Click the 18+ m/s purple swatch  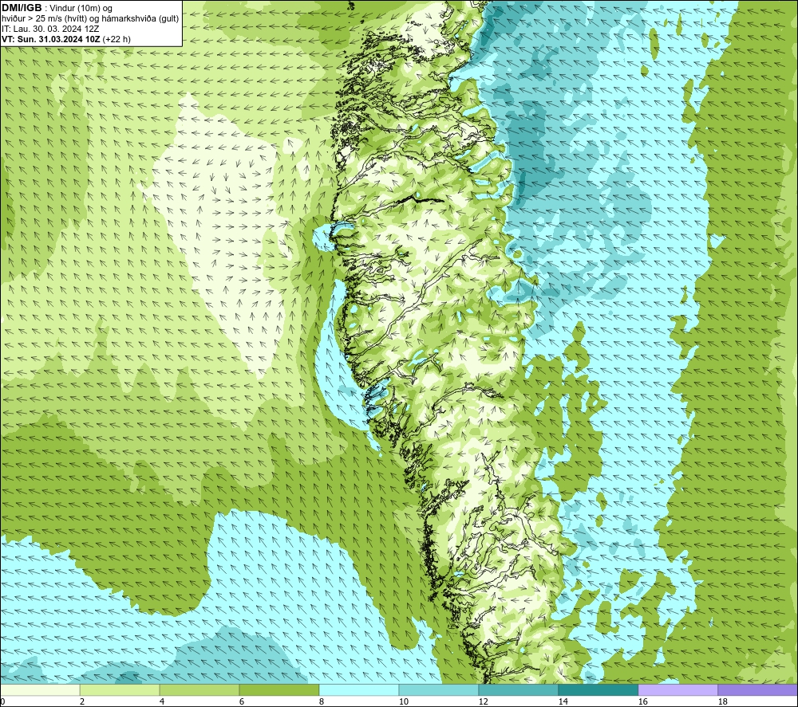tap(757, 689)
